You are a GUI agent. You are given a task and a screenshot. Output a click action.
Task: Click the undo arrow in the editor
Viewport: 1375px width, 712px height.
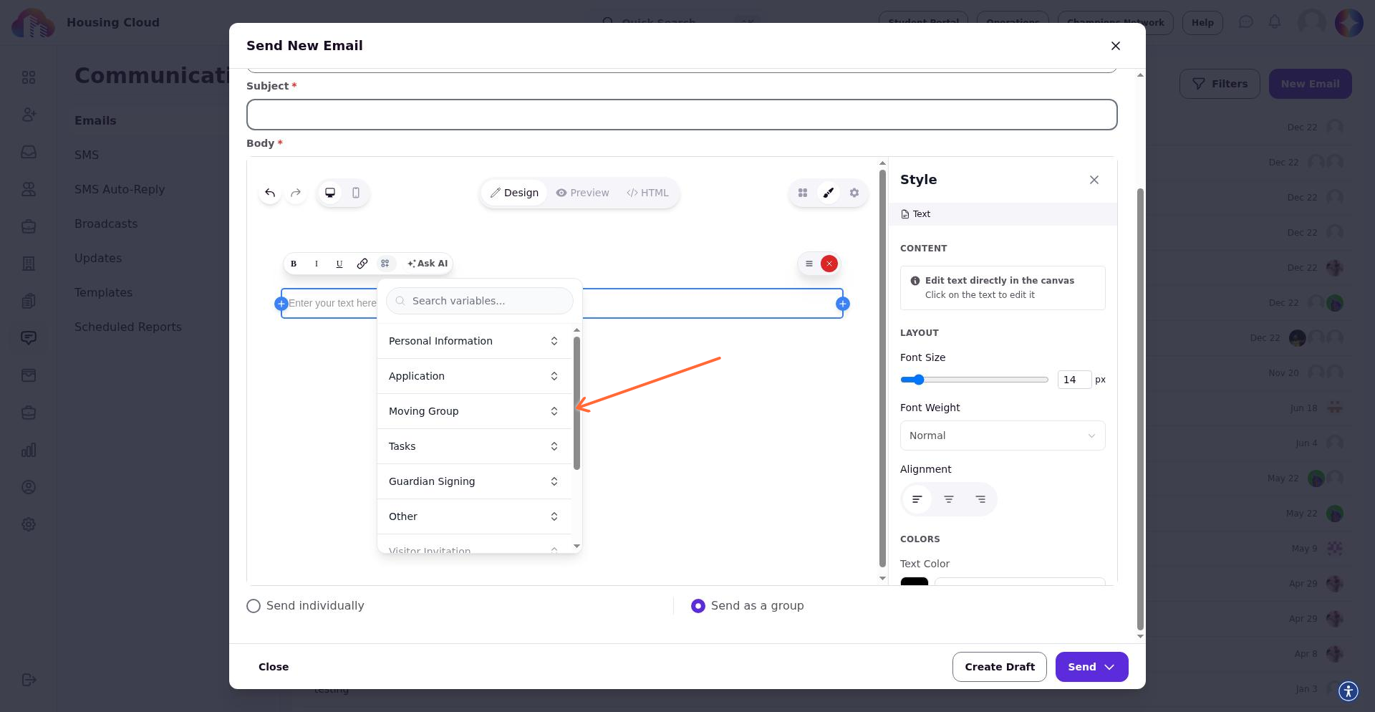270,193
